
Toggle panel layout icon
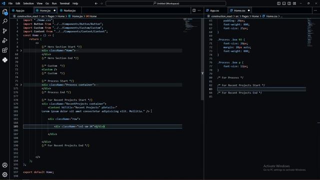click(284, 3)
